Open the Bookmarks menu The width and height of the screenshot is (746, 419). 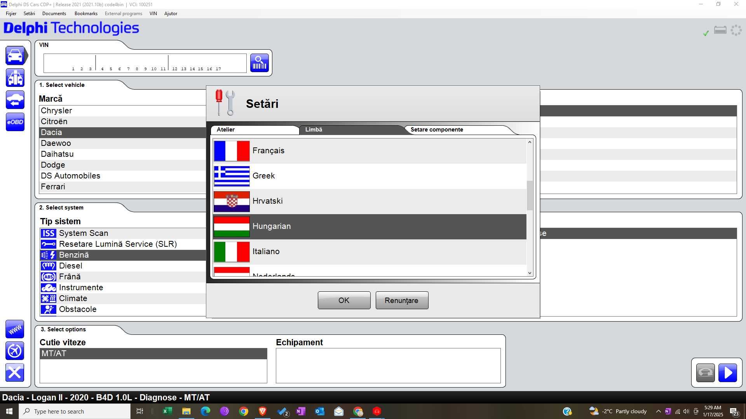[86, 14]
